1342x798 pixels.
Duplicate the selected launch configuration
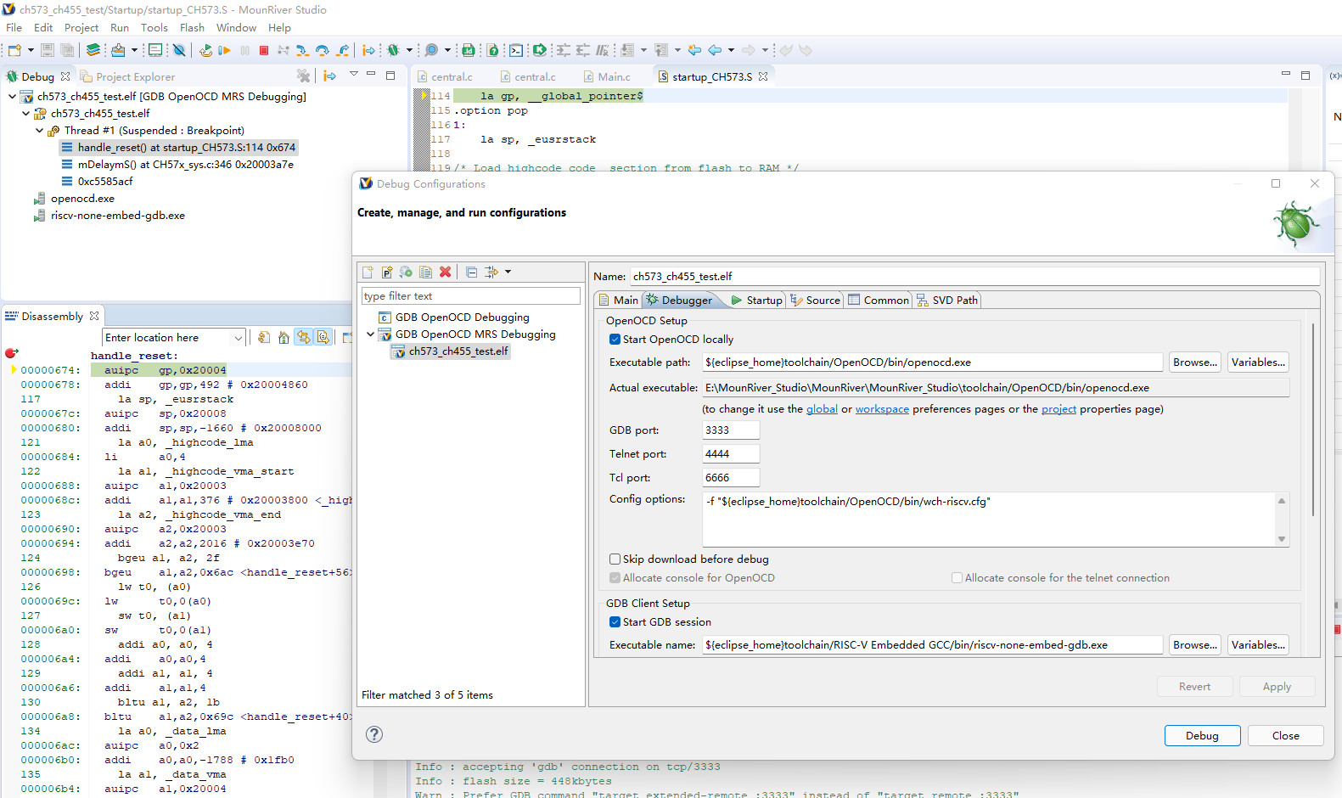(x=426, y=272)
